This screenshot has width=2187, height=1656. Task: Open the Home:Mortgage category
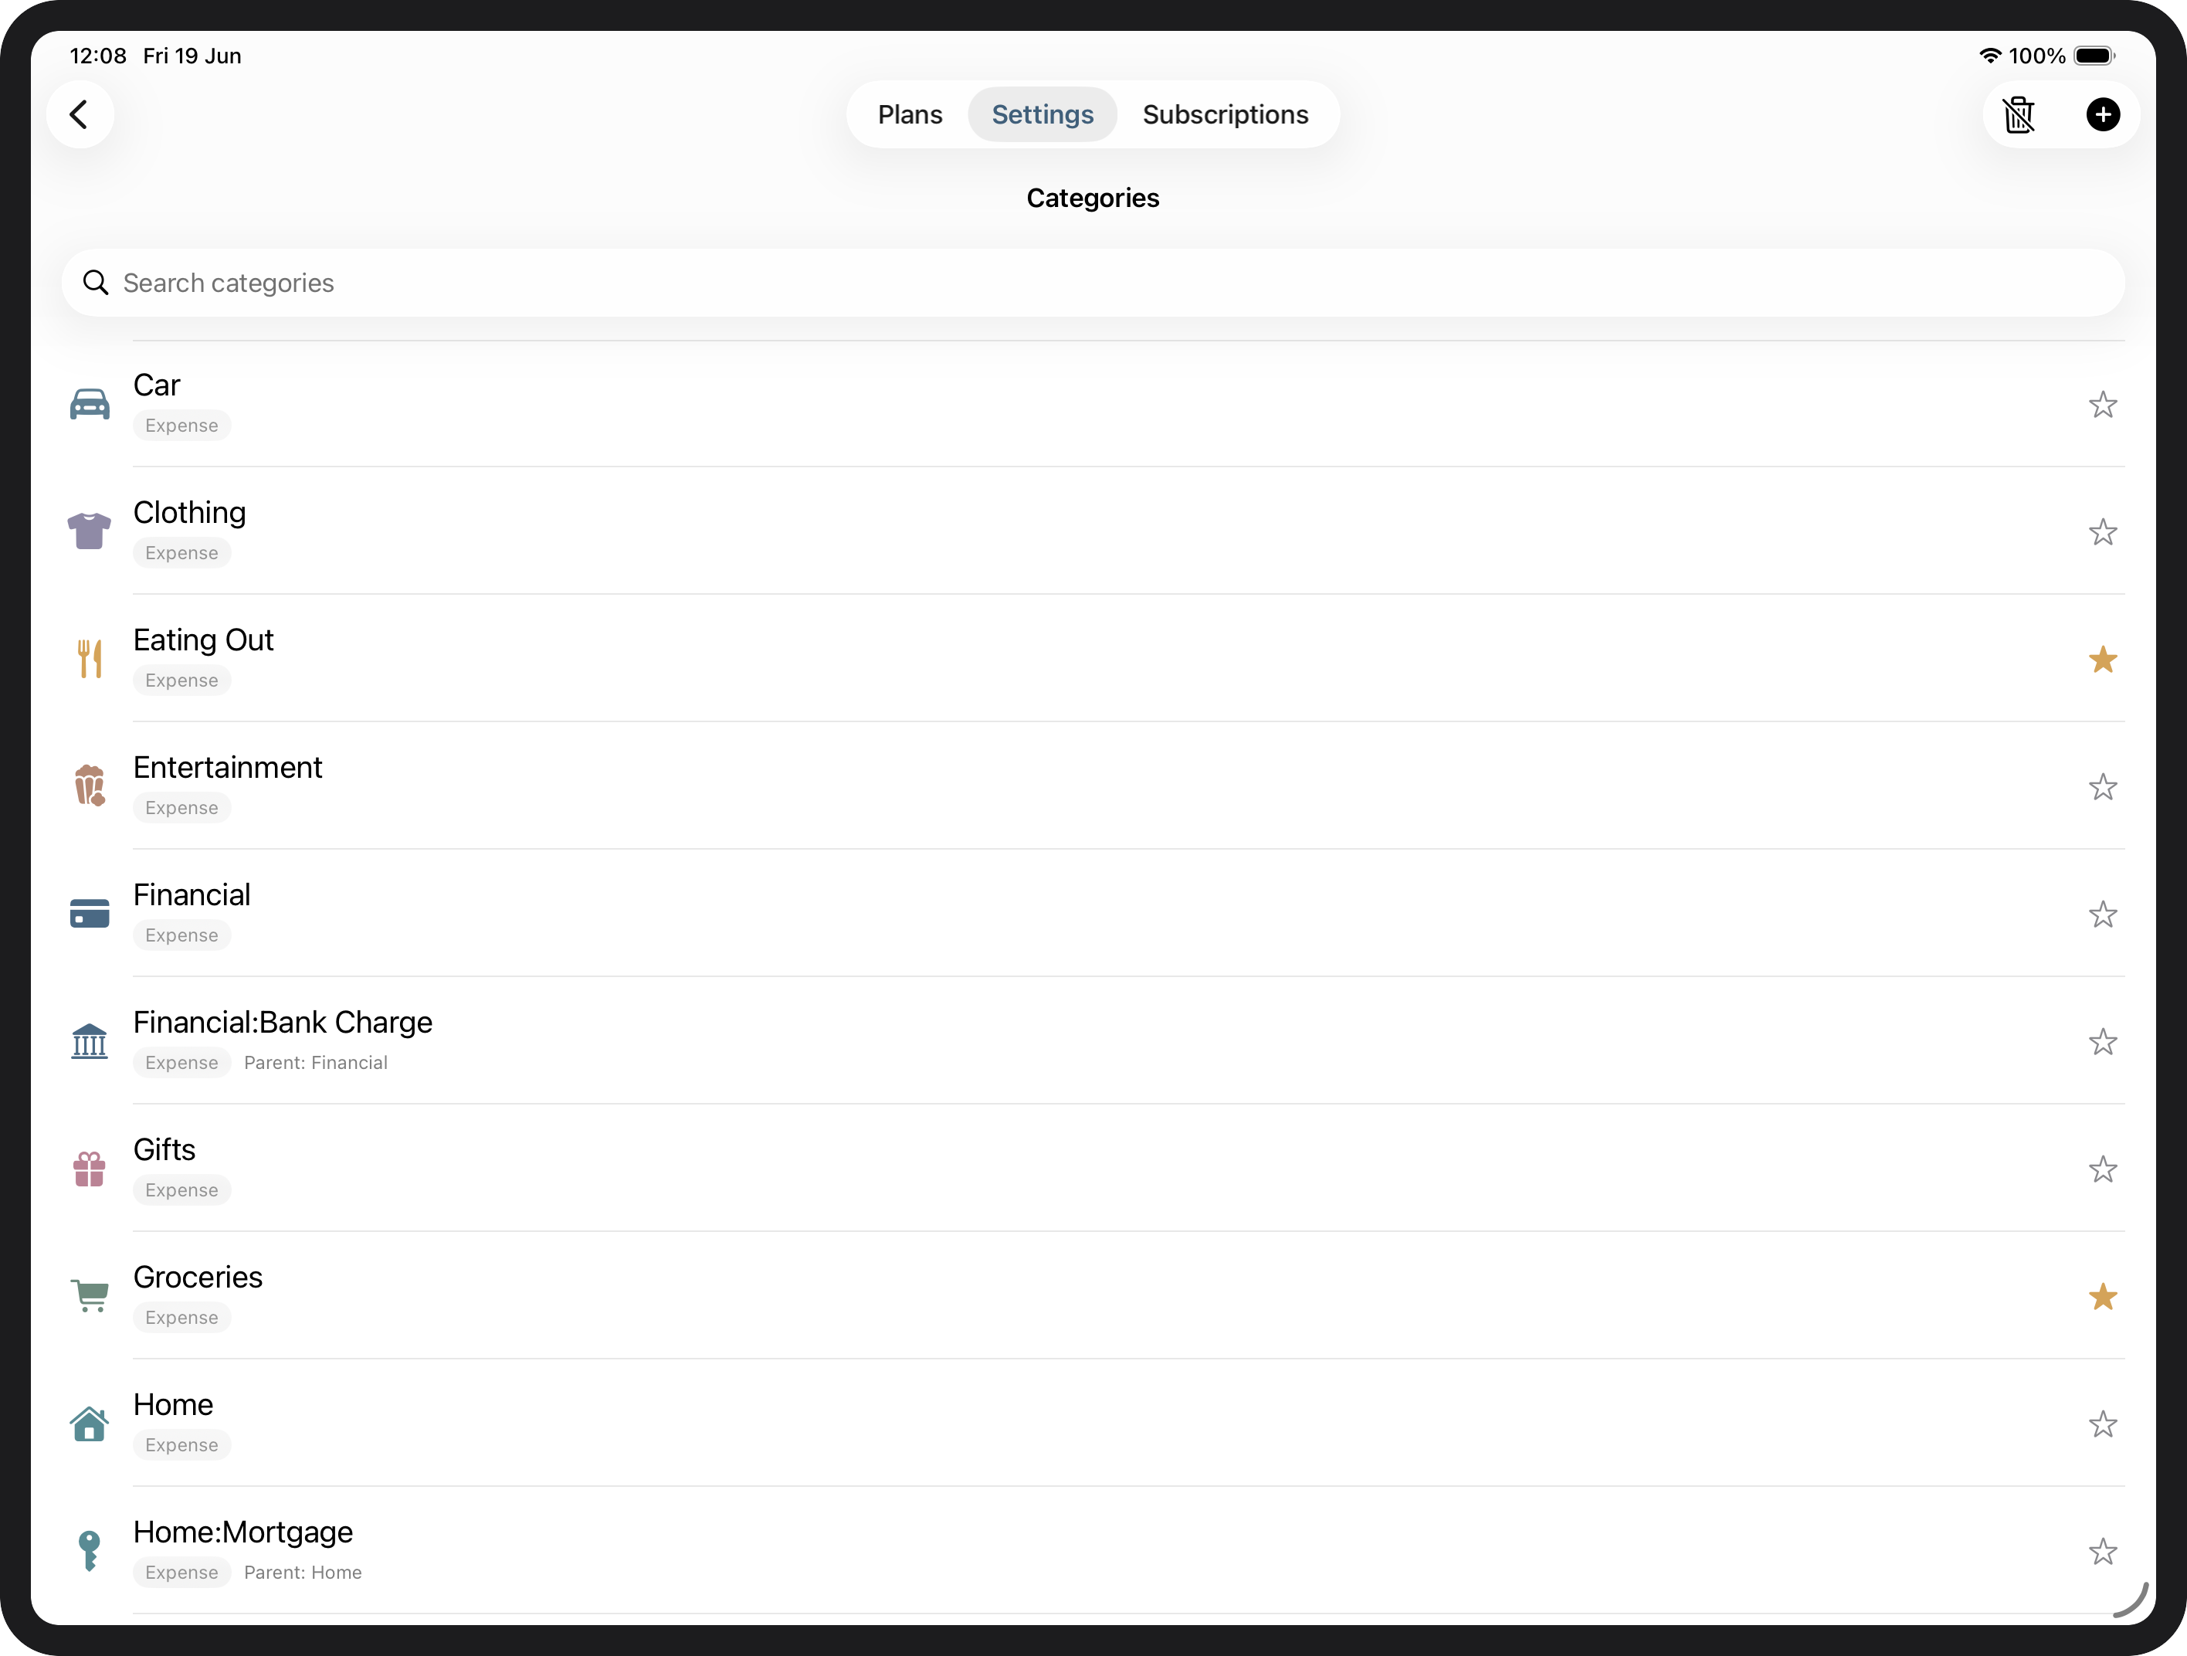pyautogui.click(x=1093, y=1551)
